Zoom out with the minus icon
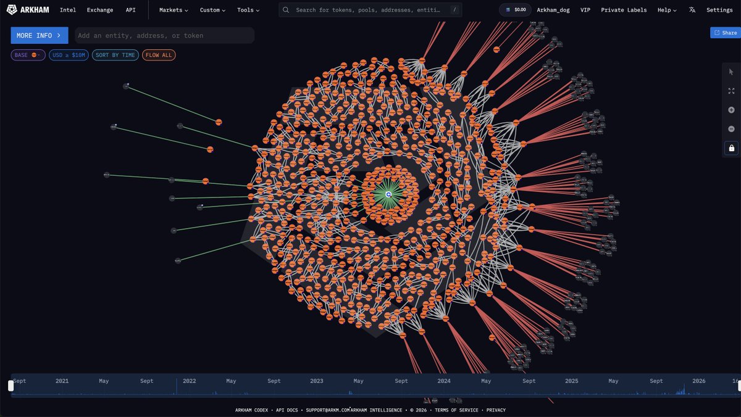The width and height of the screenshot is (741, 417). tap(731, 129)
